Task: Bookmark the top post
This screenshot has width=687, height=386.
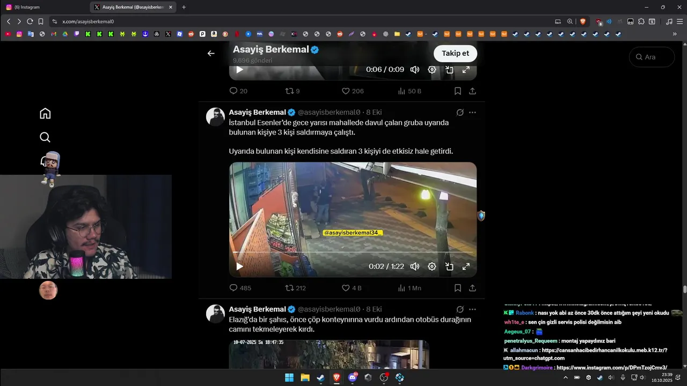Action: (458, 91)
